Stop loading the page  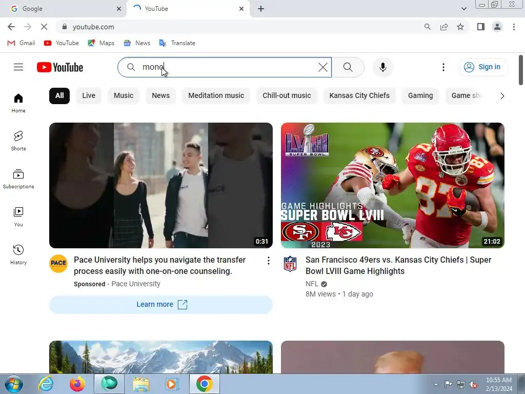click(44, 27)
